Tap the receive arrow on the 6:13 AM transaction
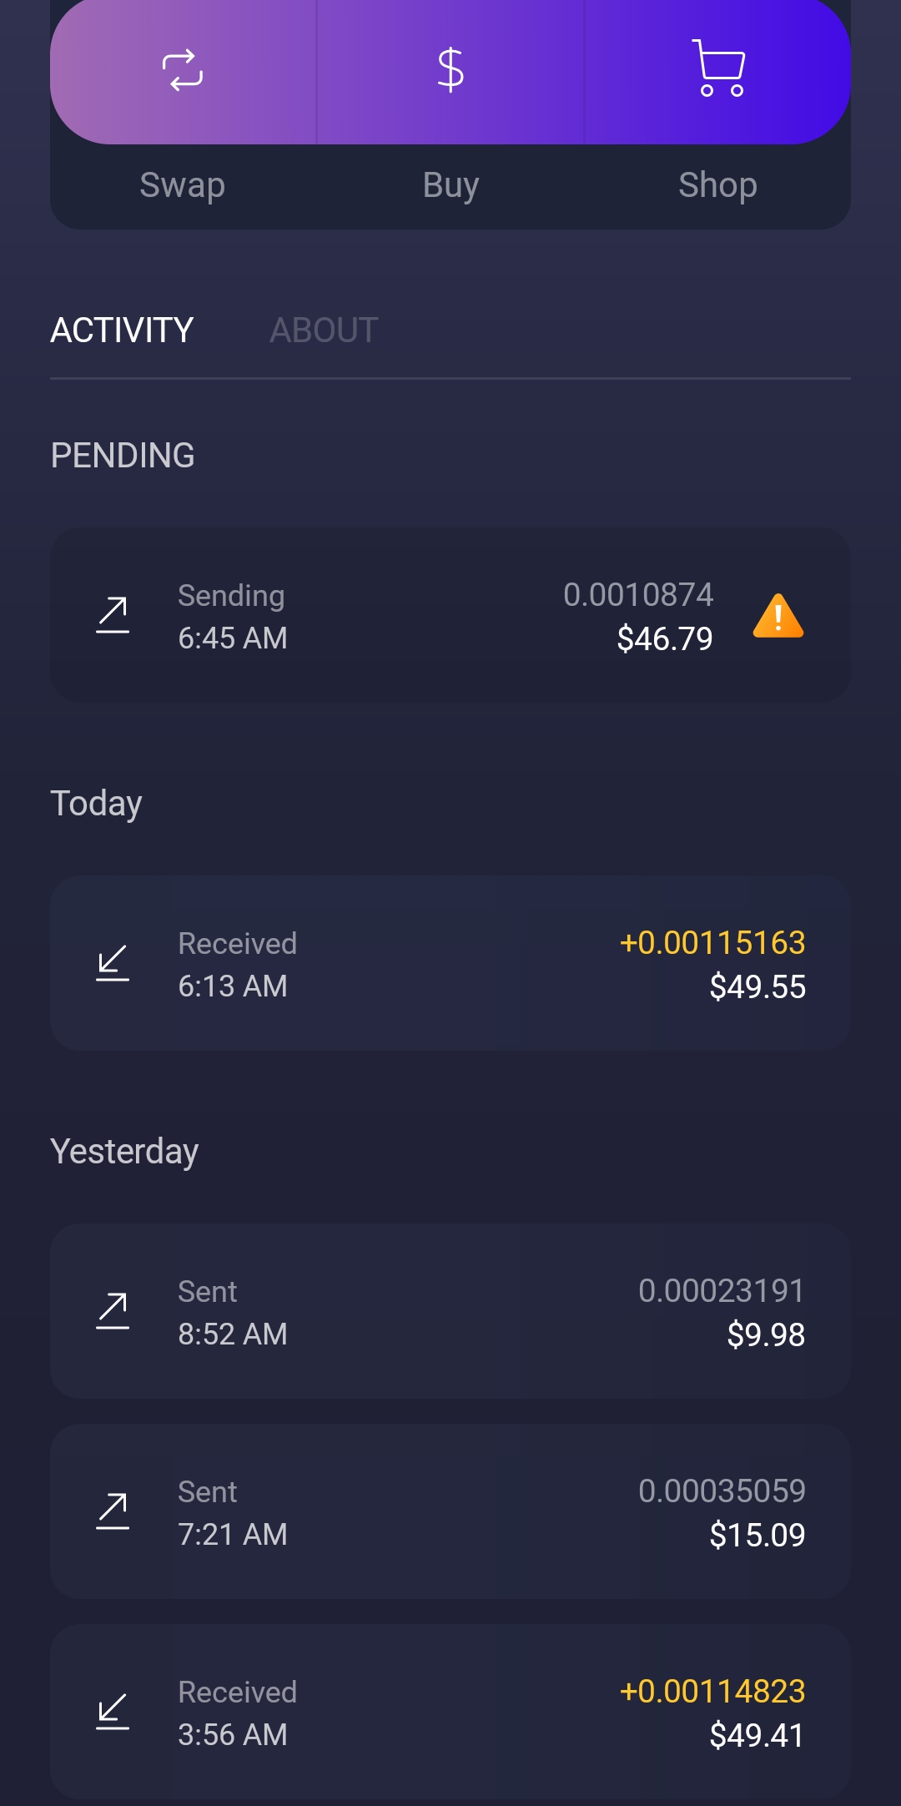The width and height of the screenshot is (901, 1806). 113,964
